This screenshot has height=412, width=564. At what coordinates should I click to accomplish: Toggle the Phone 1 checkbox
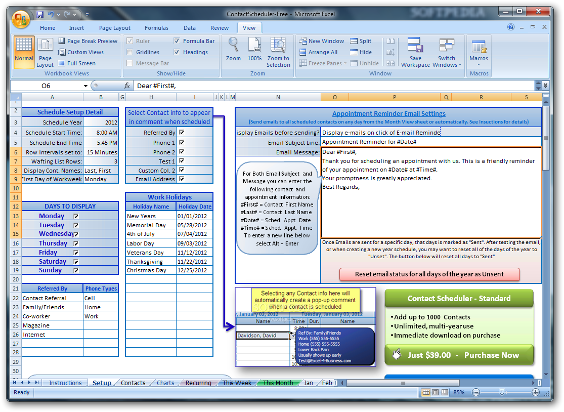tap(182, 143)
